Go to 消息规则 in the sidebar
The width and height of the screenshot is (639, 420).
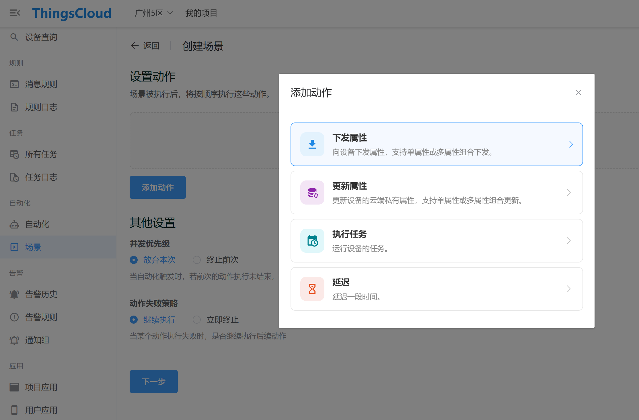(x=41, y=84)
